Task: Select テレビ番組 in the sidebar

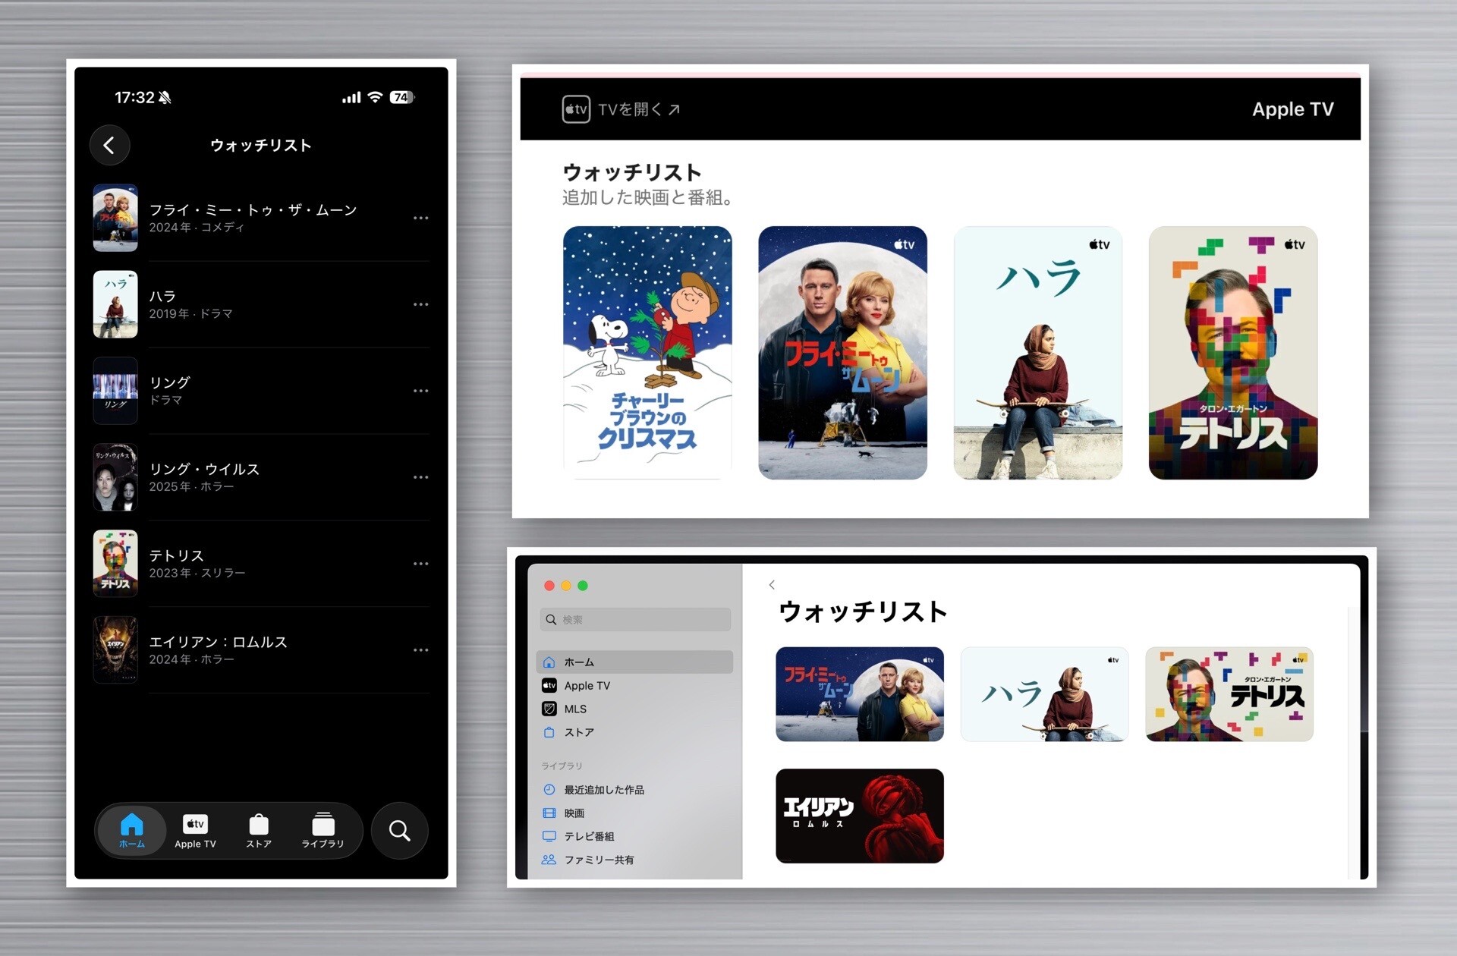Action: (588, 836)
